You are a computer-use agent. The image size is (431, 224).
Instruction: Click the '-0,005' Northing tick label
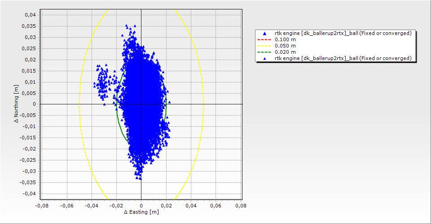coord(28,115)
